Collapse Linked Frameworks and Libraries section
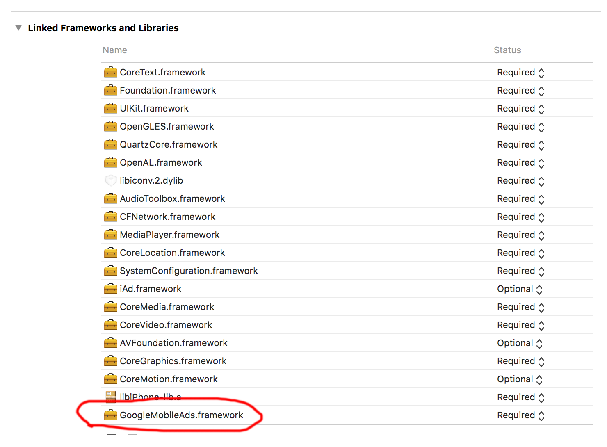 [x=18, y=28]
